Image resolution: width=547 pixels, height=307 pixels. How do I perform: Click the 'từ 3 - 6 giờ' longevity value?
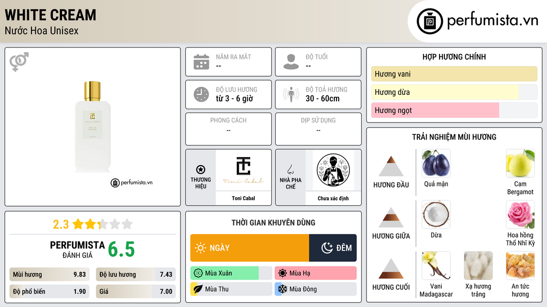coord(235,99)
